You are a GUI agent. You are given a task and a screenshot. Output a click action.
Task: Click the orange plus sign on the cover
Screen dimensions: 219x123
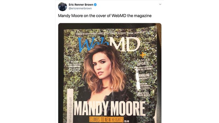pyautogui.click(x=143, y=55)
